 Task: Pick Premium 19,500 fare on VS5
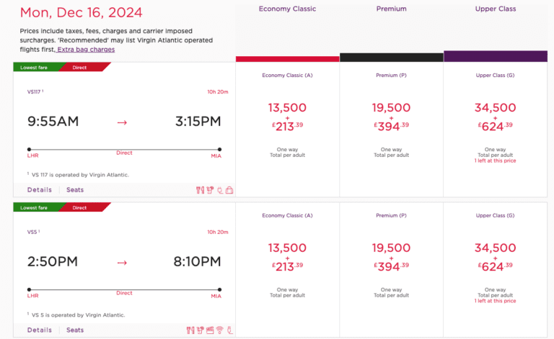392,257
